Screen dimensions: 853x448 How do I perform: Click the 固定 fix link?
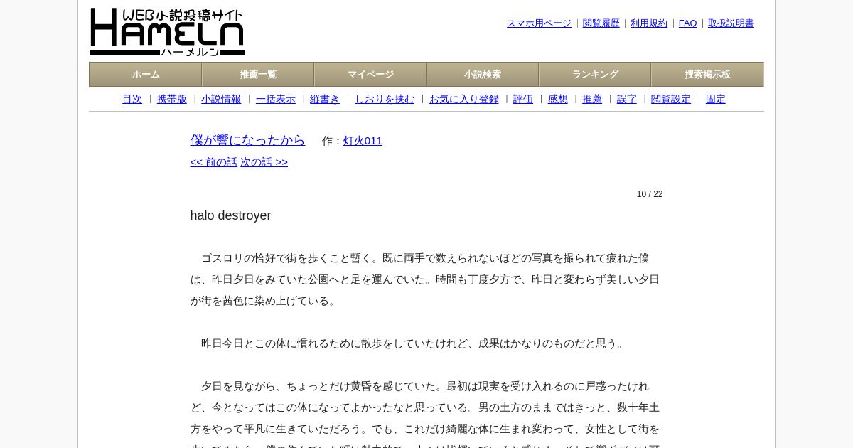click(716, 100)
